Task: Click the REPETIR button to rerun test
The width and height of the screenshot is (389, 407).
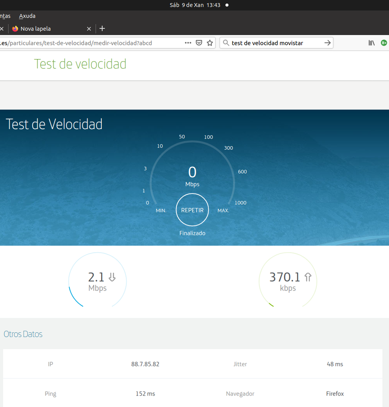Action: [x=192, y=210]
